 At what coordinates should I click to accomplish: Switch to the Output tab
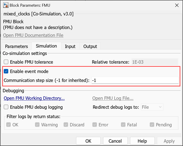pos(90,46)
